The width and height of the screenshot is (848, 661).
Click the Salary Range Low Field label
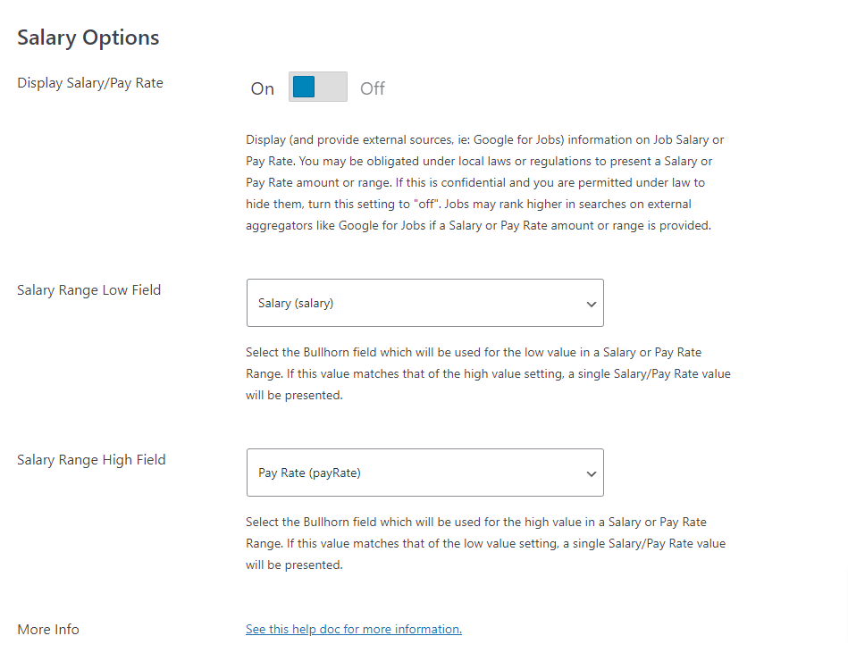tap(88, 289)
